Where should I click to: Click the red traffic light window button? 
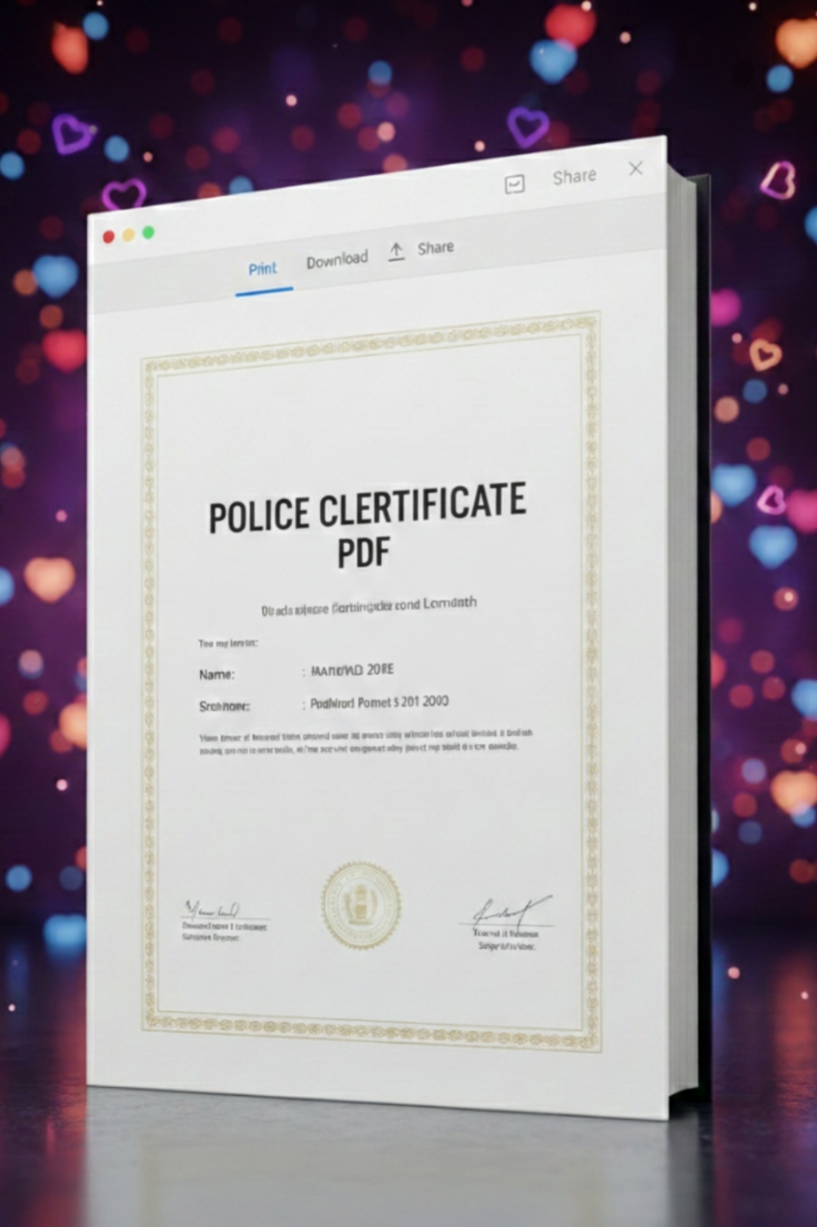[109, 236]
